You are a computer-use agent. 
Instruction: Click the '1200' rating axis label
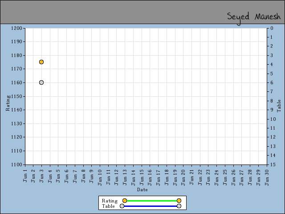pyautogui.click(x=16, y=28)
